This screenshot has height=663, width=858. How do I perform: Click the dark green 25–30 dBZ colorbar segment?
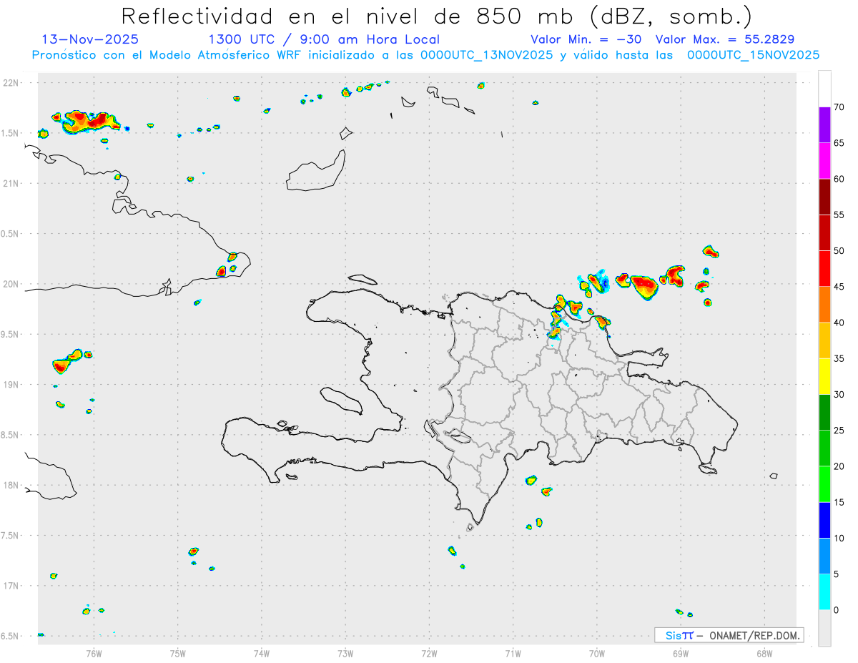[x=824, y=413]
